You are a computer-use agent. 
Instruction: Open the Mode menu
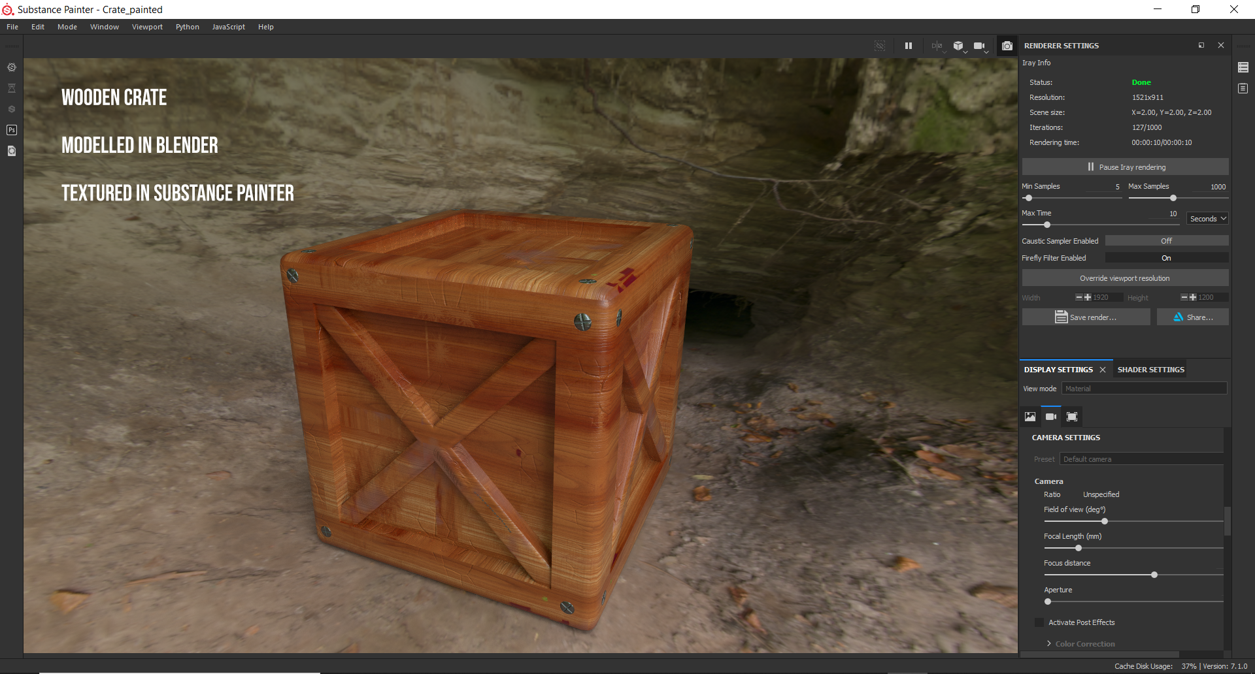(67, 27)
